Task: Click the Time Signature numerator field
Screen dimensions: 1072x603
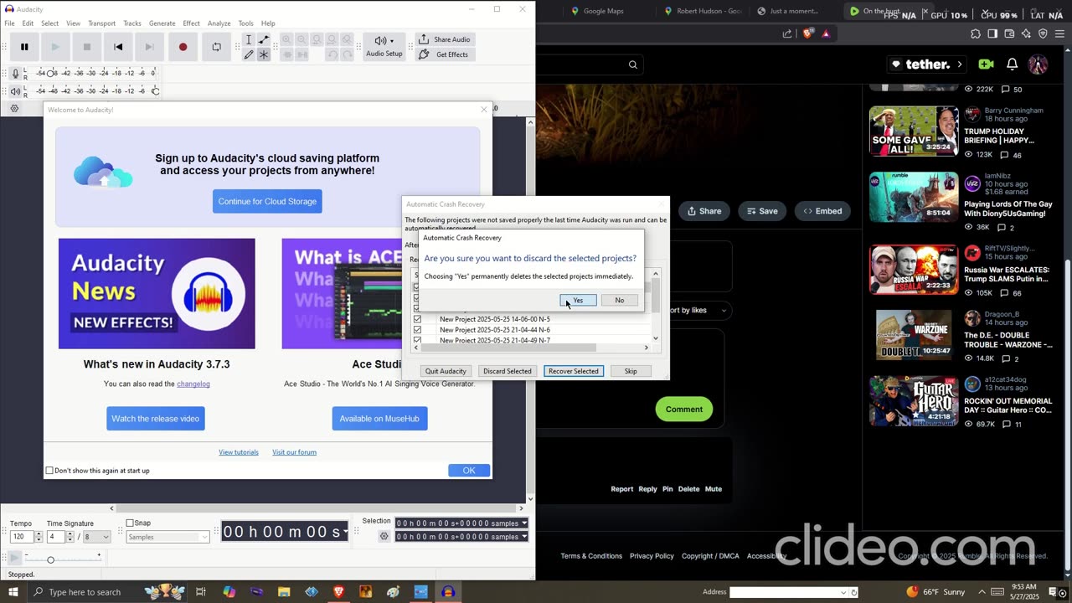Action: (x=56, y=537)
